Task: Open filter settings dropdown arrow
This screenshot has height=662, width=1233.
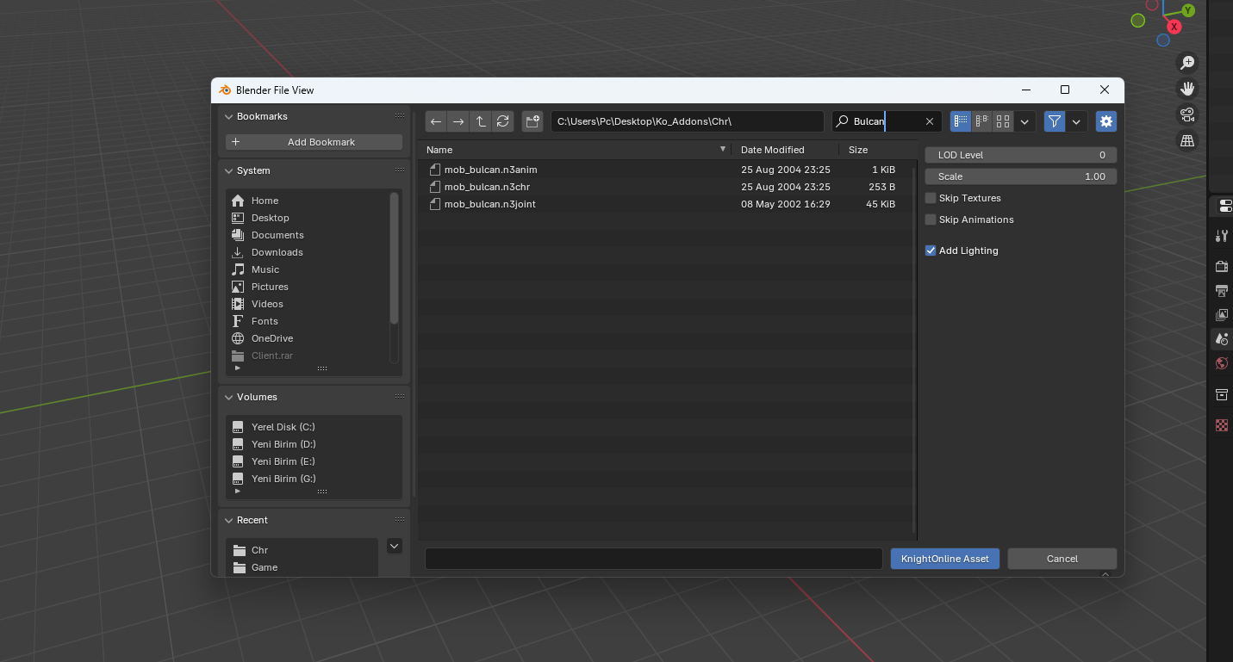Action: click(x=1076, y=121)
